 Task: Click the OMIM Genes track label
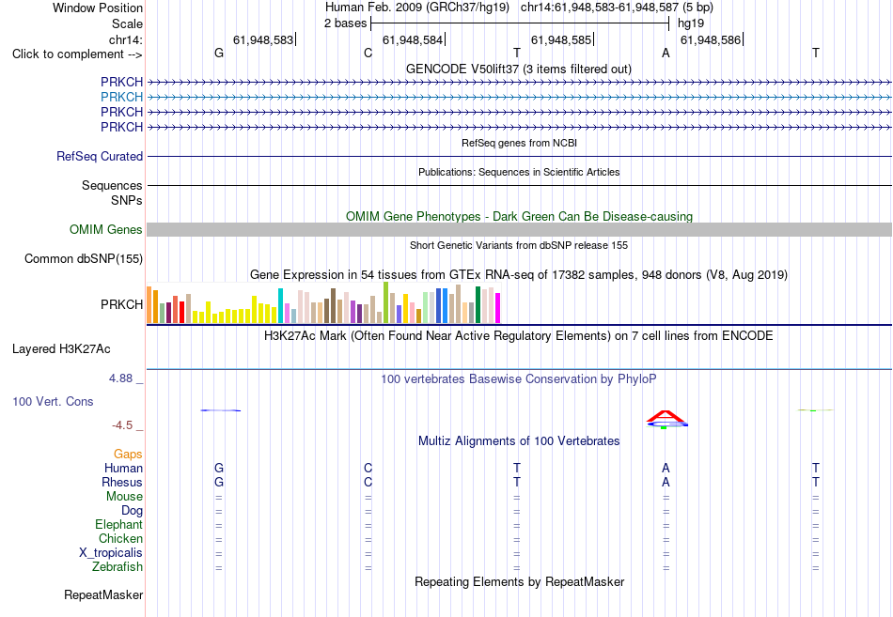(106, 229)
